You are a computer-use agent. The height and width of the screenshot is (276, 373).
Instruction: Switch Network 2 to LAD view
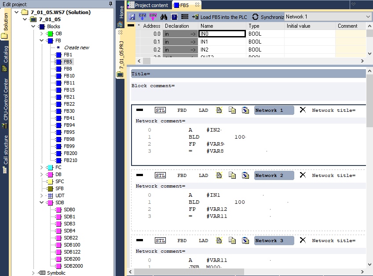coord(203,175)
